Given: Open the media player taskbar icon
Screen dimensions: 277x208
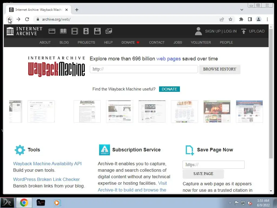Looking at the screenshot, I should click(x=57, y=203).
